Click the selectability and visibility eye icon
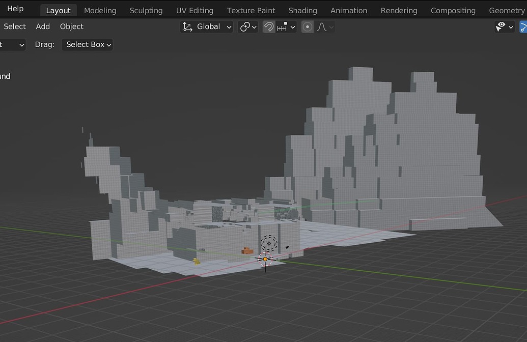The image size is (527, 342). (501, 26)
